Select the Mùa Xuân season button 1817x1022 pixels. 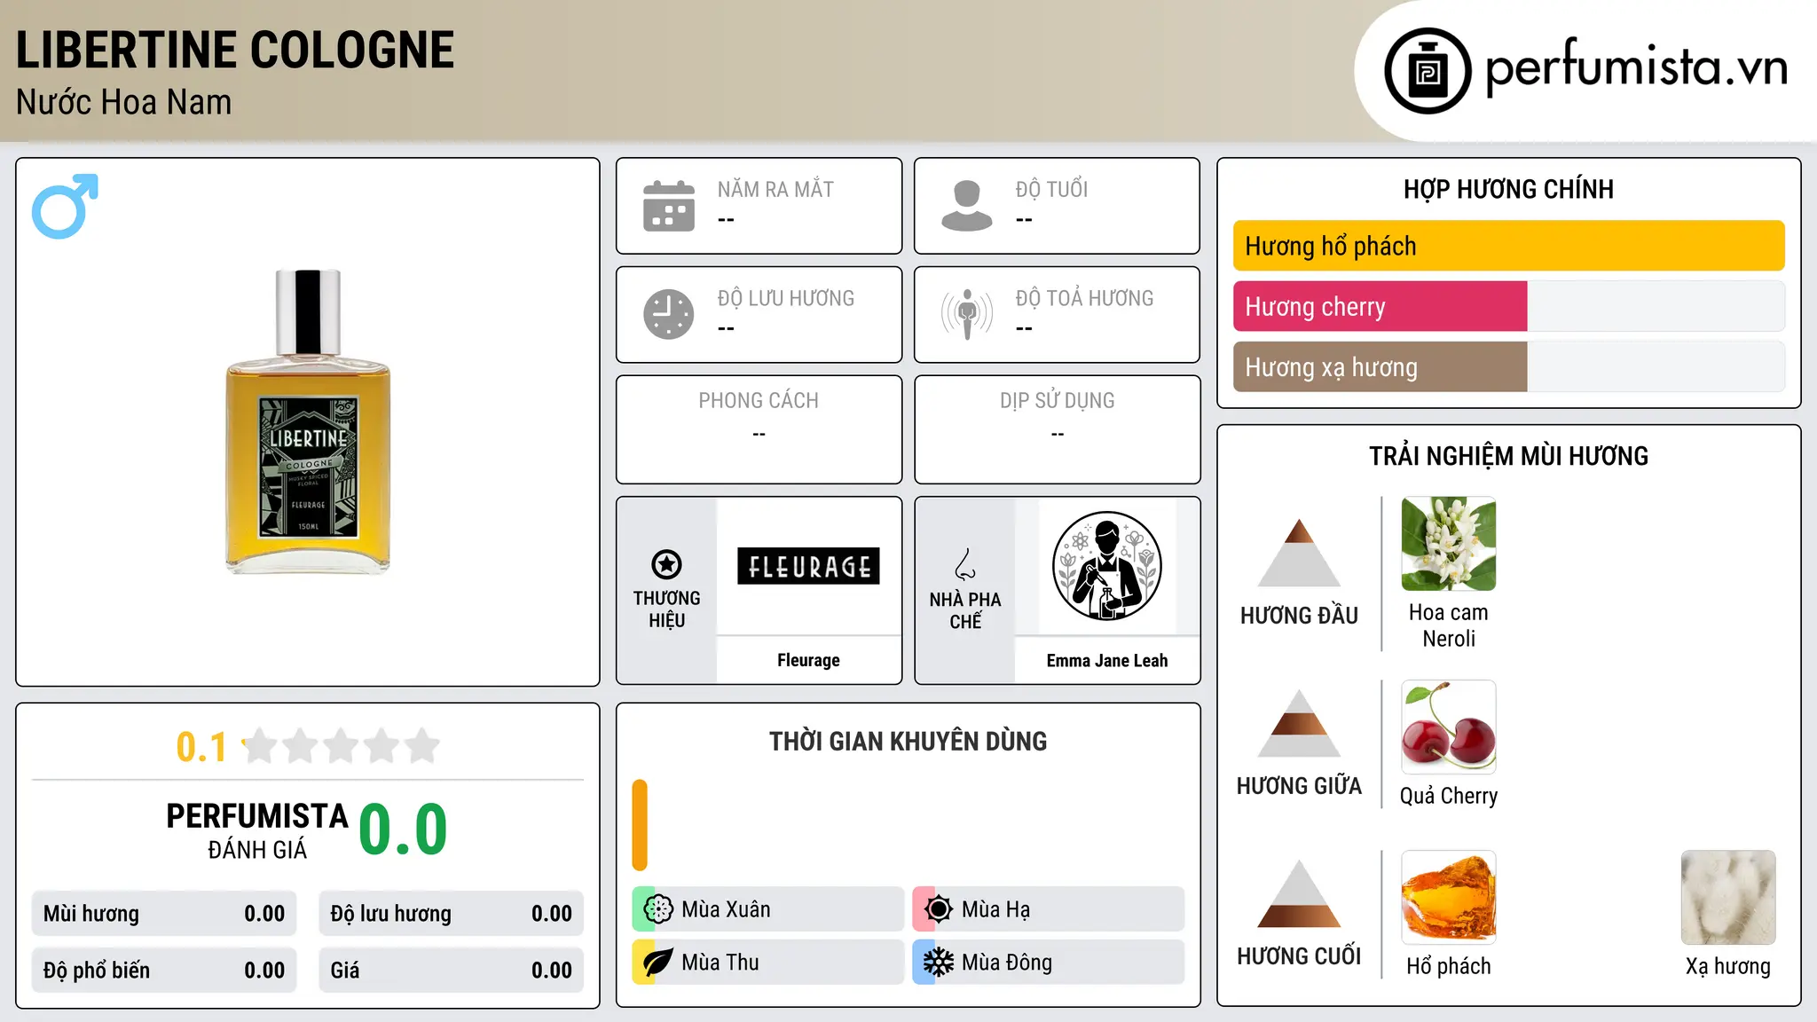click(768, 909)
